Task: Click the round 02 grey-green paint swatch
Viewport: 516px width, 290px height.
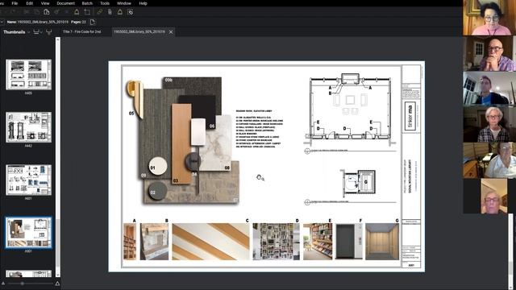Action: point(157,190)
